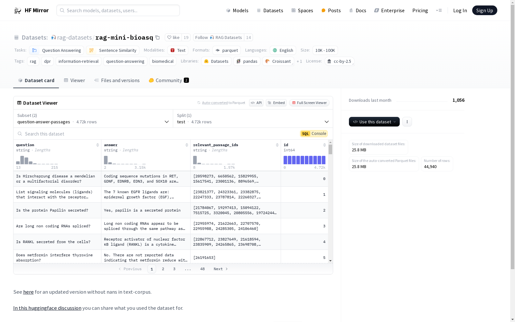Viewport: 515px width, 322px height.
Task: Click the parquet format tag
Action: pos(227,50)
